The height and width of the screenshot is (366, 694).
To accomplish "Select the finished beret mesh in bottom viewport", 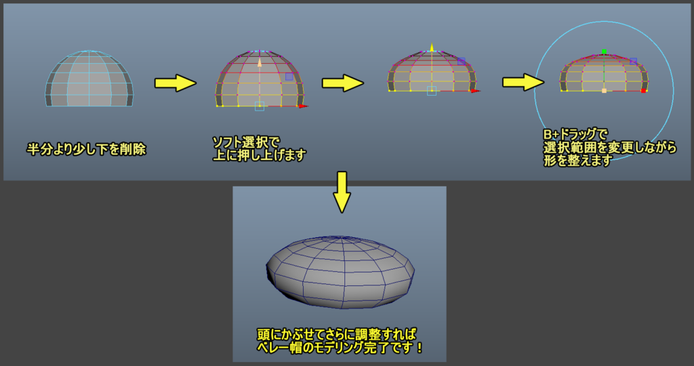I will 340,272.
